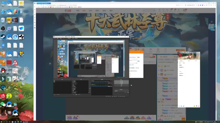Viewport: 220px width, 123px height.
Task: Open the Excel spreadsheet file on desktop
Action: pos(9,79)
